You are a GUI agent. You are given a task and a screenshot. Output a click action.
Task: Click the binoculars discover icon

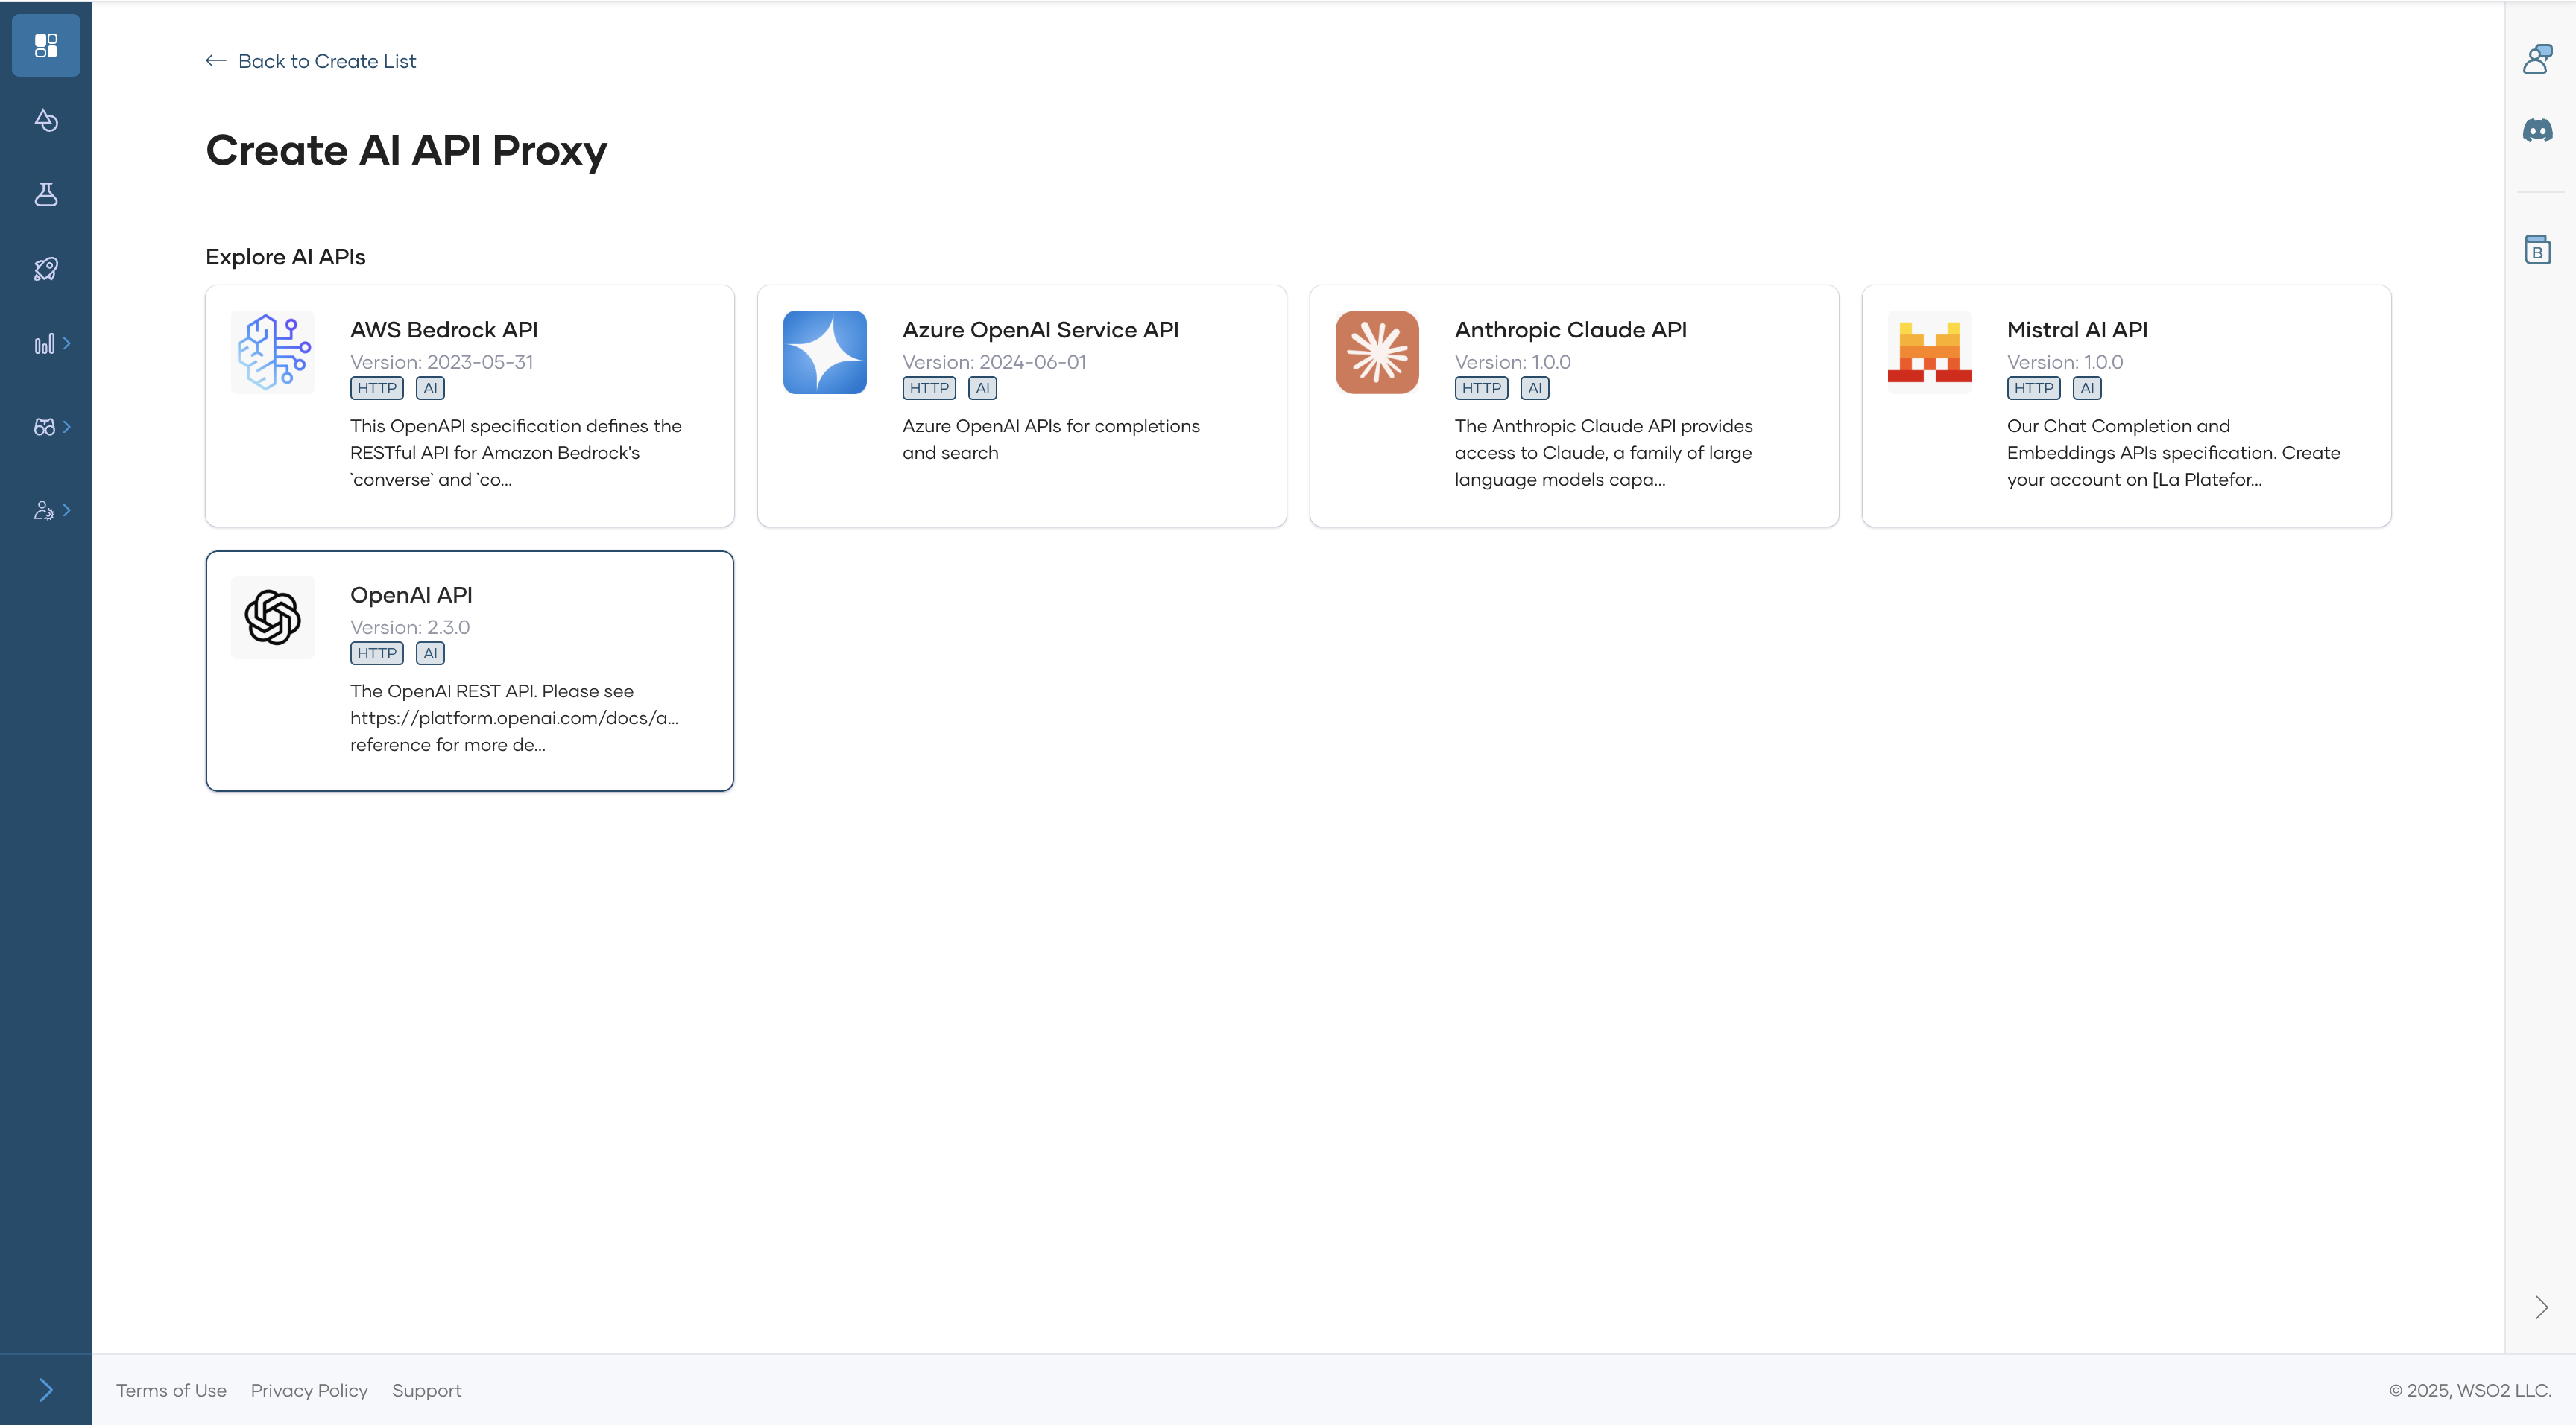[x=44, y=427]
